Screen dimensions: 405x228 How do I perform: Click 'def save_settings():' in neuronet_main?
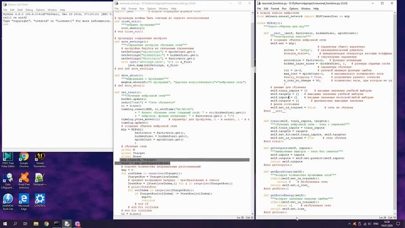[x=131, y=42]
